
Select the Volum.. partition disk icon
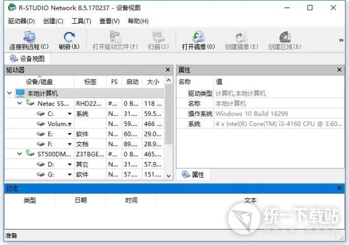(41, 124)
